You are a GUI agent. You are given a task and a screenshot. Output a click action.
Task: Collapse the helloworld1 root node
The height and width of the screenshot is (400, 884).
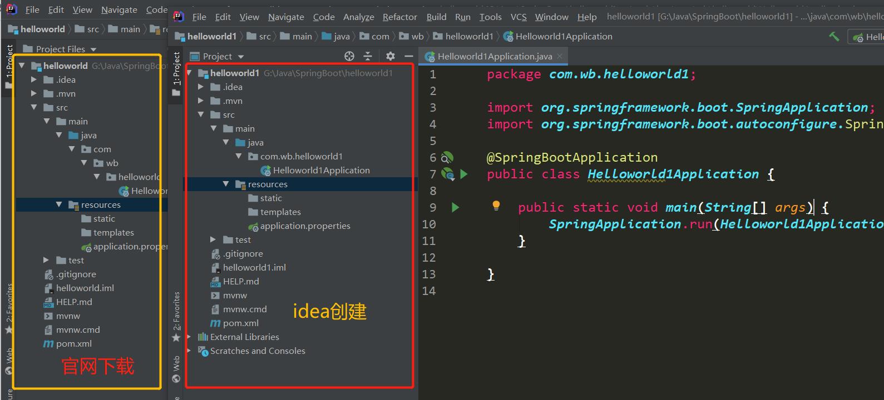coord(189,73)
